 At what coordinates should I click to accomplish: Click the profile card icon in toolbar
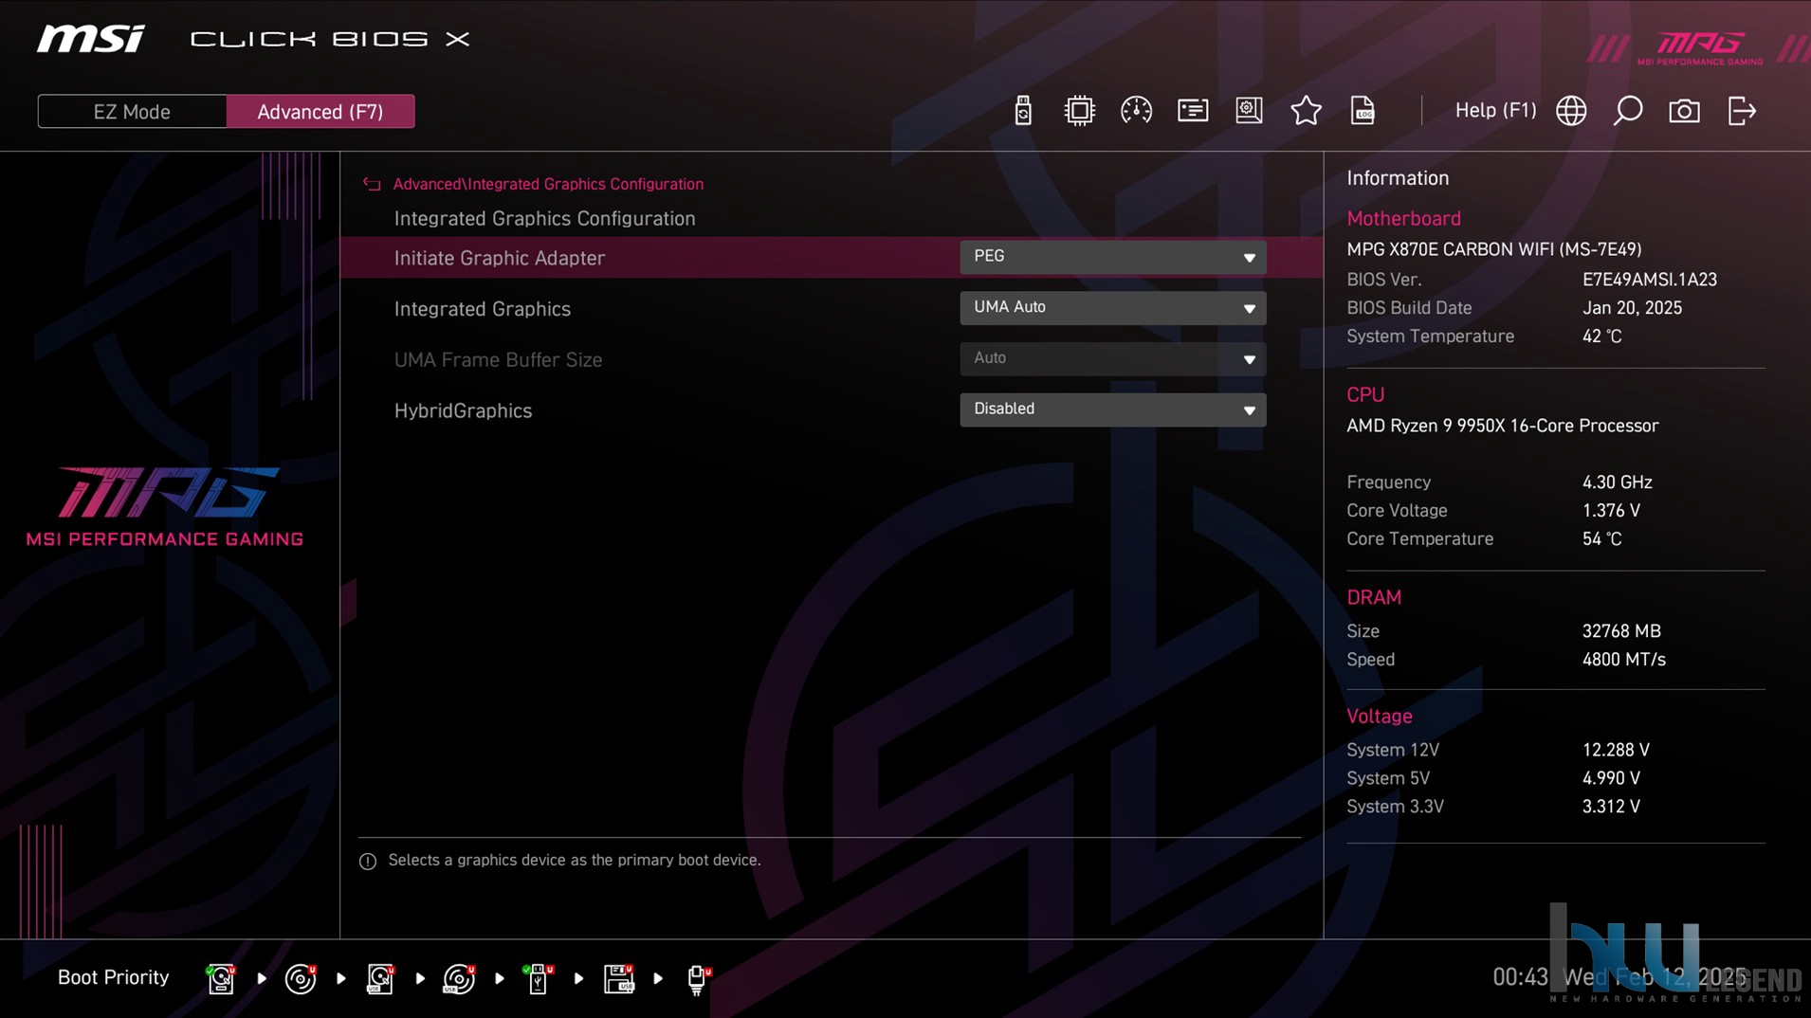(1193, 111)
